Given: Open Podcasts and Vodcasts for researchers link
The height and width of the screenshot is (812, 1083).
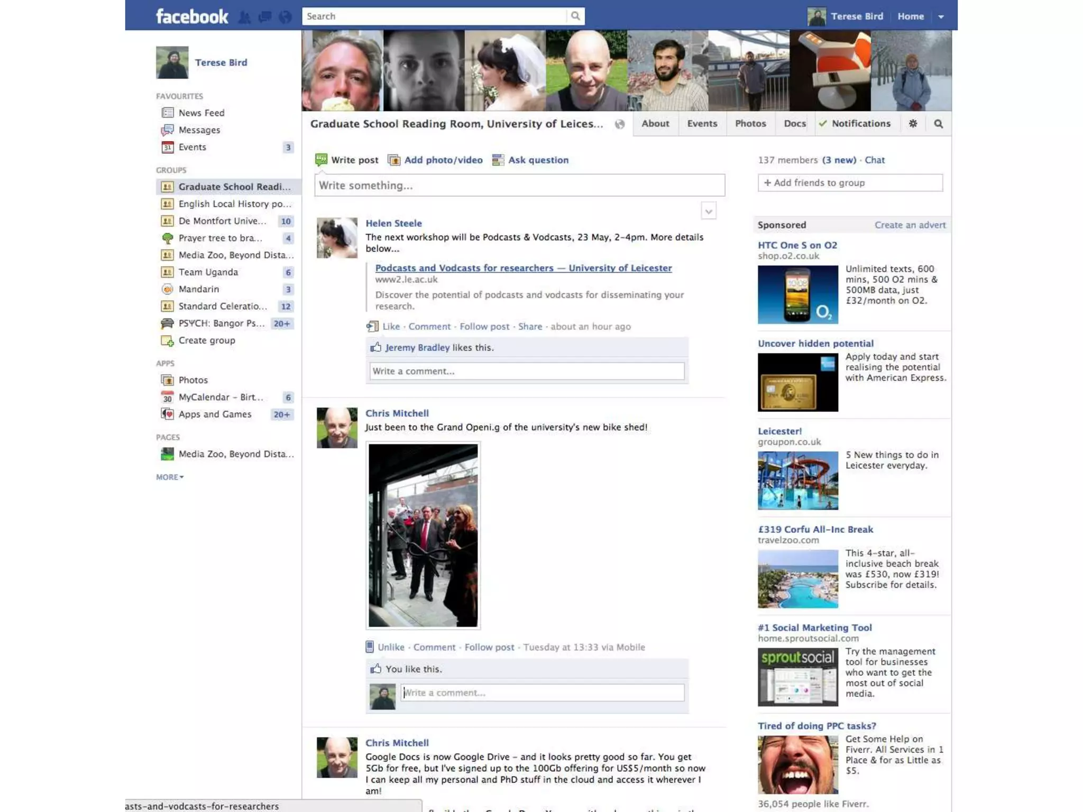Looking at the screenshot, I should point(523,268).
